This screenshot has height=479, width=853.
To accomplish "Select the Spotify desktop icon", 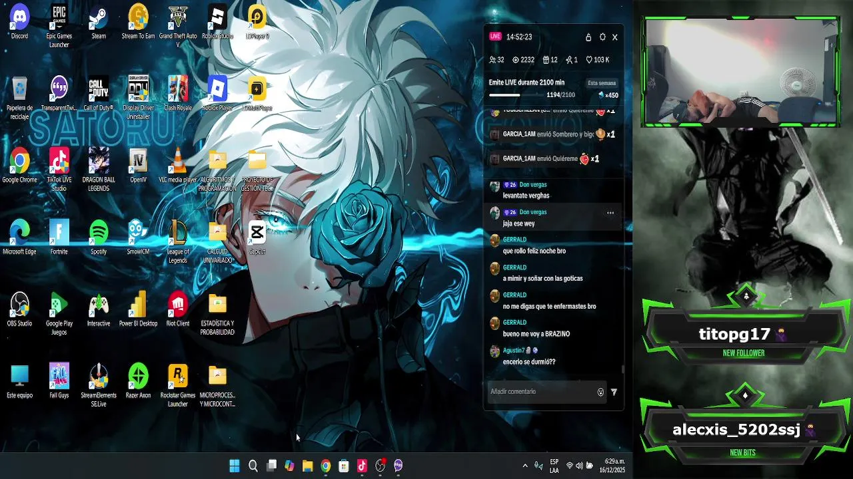I will pyautogui.click(x=99, y=238).
